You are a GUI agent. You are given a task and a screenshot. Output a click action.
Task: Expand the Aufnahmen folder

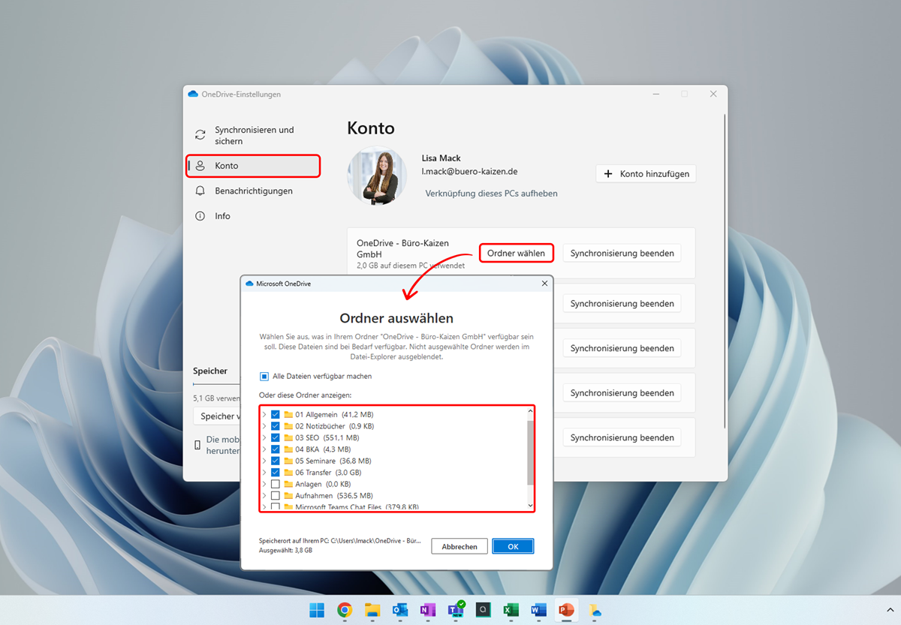tap(264, 496)
